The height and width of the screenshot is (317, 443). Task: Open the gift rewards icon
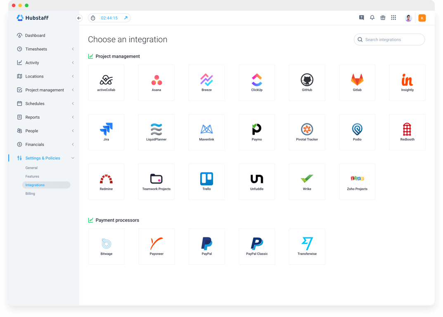coord(383,18)
